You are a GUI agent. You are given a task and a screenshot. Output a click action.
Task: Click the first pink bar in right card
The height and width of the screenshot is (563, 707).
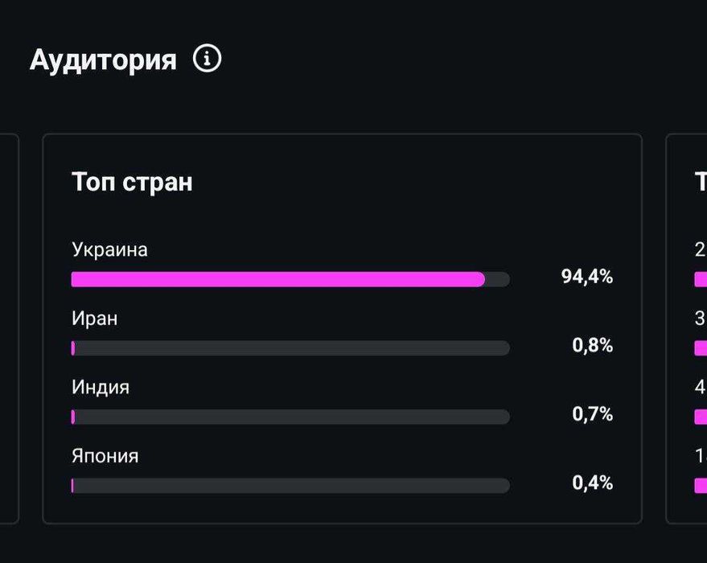701,279
